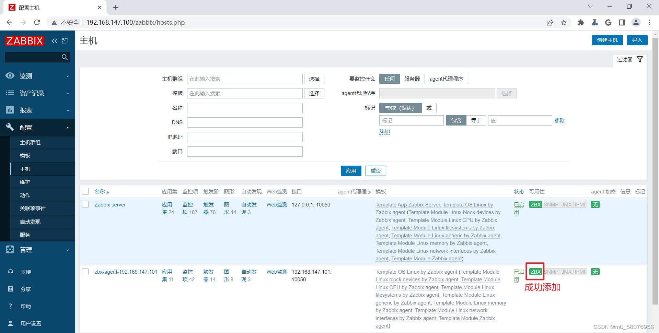The height and width of the screenshot is (333, 659).
Task: Click the share page icon in address bar
Action: click(x=550, y=22)
